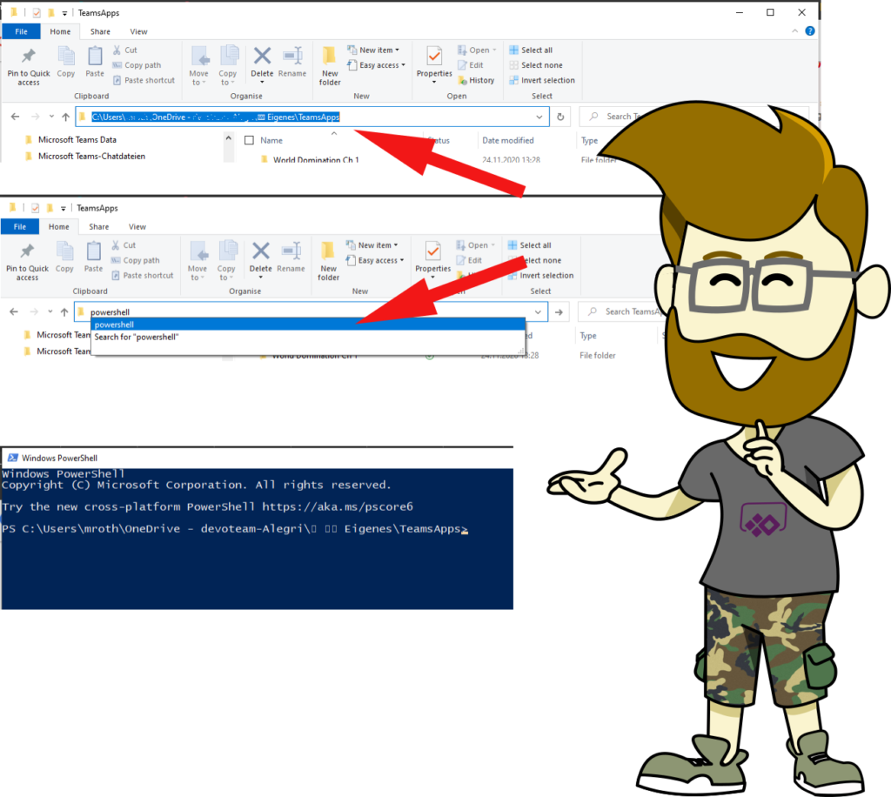
Task: Open recent locations chevron in top window
Action: click(x=51, y=117)
